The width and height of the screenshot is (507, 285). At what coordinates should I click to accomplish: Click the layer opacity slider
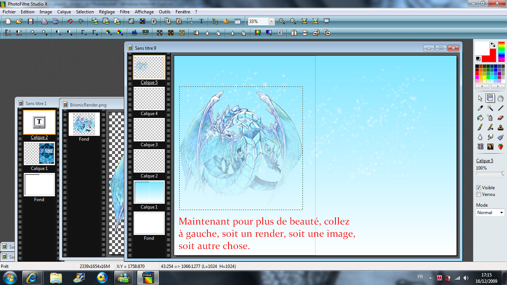[x=490, y=173]
